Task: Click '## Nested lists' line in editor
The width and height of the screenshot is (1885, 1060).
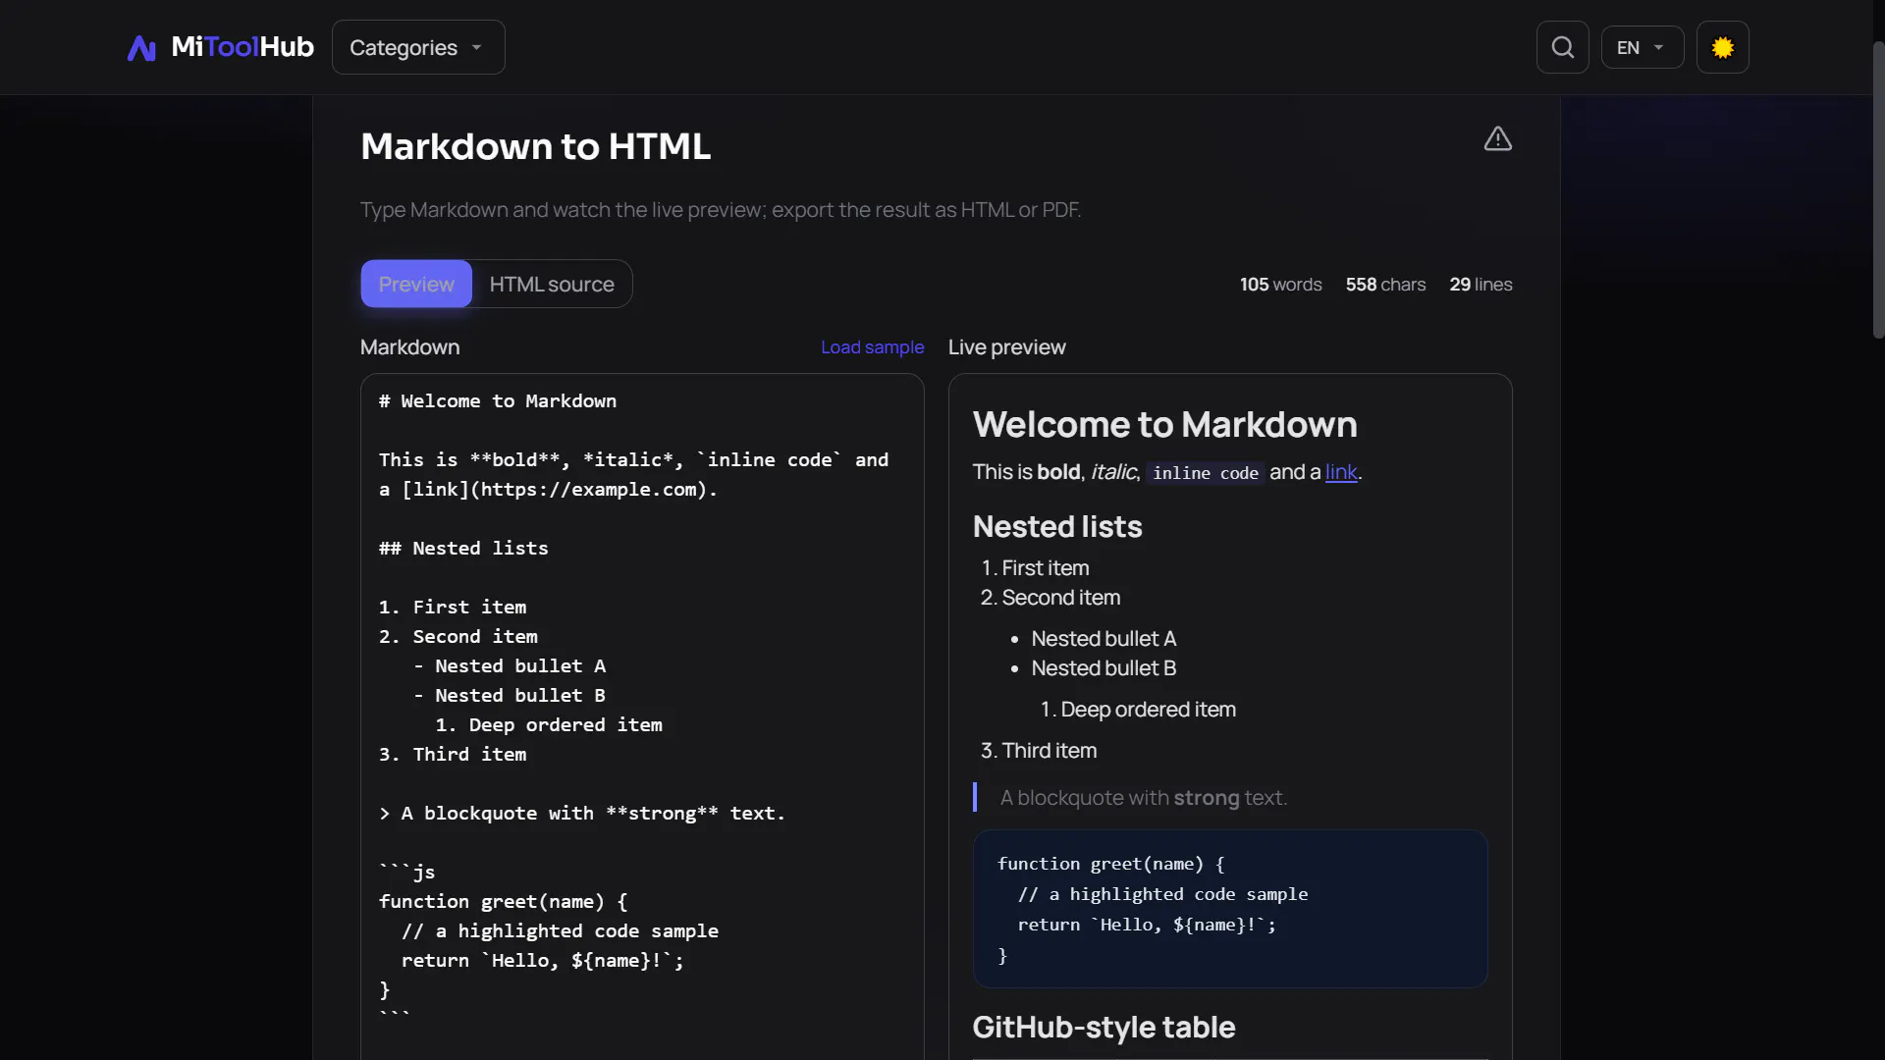Action: coord(463,549)
